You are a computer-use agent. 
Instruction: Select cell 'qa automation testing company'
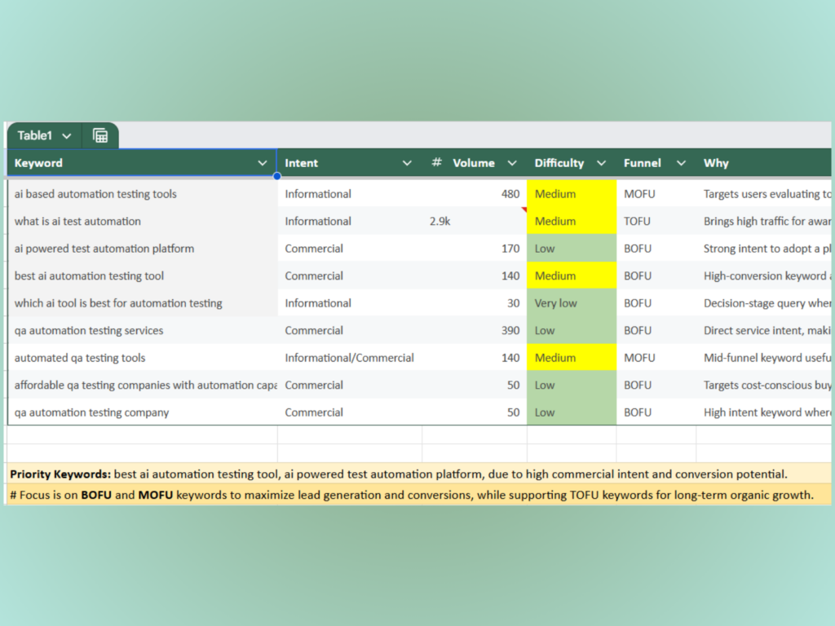(x=143, y=412)
